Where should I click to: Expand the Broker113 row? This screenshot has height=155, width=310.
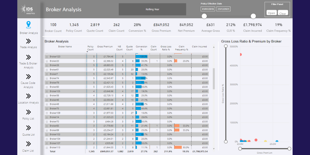pos(47,148)
